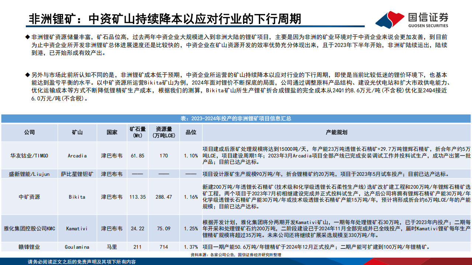Click grade value 1.25%
This screenshot has width=472, height=265.
pyautogui.click(x=191, y=229)
